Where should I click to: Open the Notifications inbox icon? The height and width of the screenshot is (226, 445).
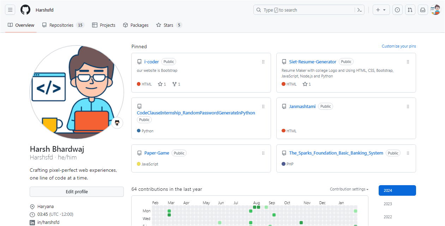point(422,10)
